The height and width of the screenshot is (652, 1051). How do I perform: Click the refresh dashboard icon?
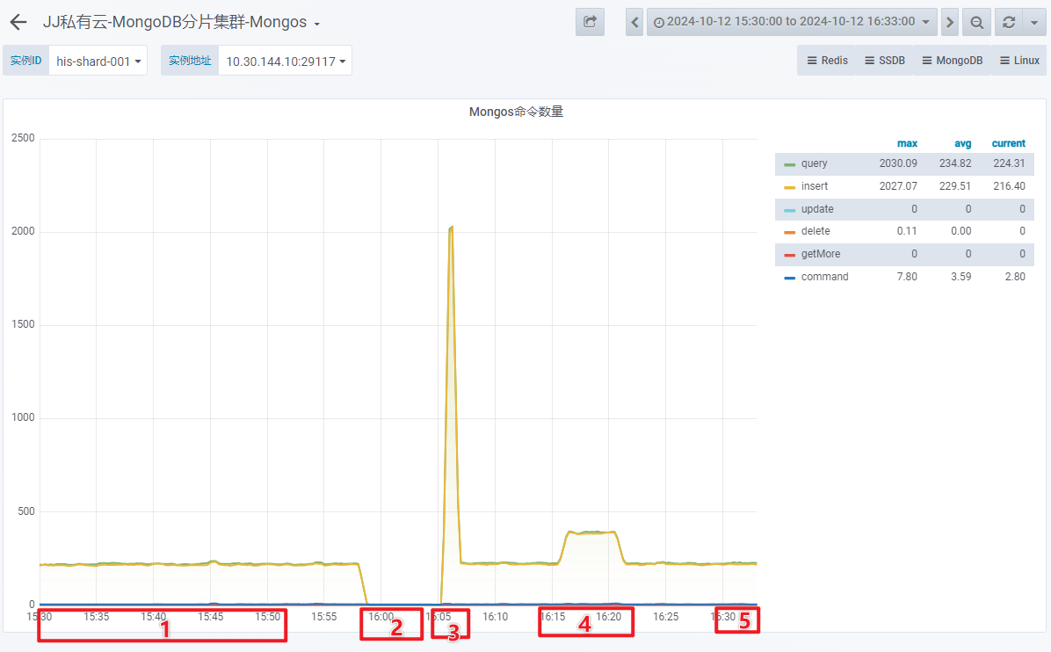pyautogui.click(x=1008, y=22)
